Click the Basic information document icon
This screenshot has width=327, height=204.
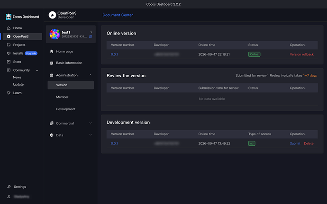(x=52, y=63)
